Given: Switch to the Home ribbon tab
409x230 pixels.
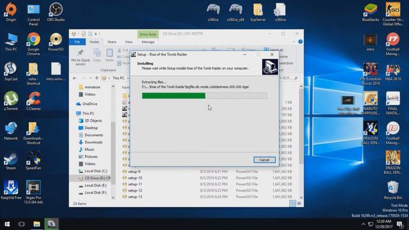Looking at the screenshot, I should 94,42.
